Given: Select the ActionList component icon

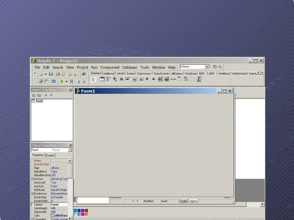Looking at the screenshot, I should click(199, 79).
